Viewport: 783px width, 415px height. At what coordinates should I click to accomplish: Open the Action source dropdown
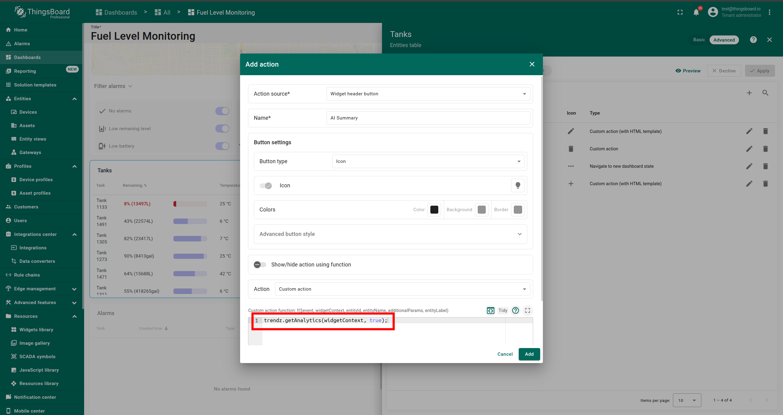[x=428, y=94]
